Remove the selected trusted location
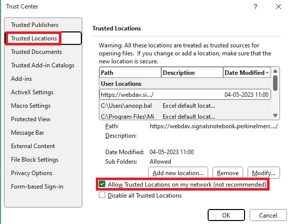Image resolution: width=289 pixels, height=224 pixels. [228, 173]
